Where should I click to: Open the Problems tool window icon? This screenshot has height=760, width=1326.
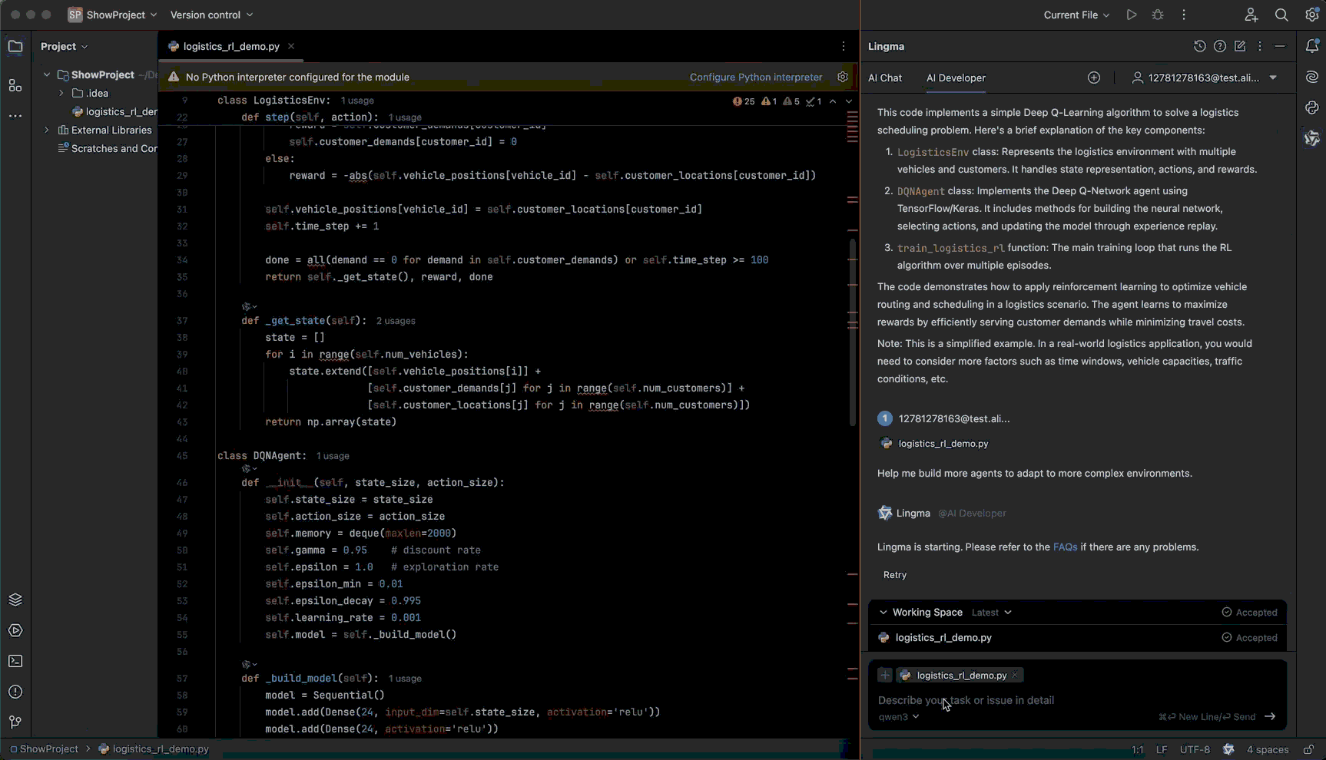pyautogui.click(x=15, y=692)
